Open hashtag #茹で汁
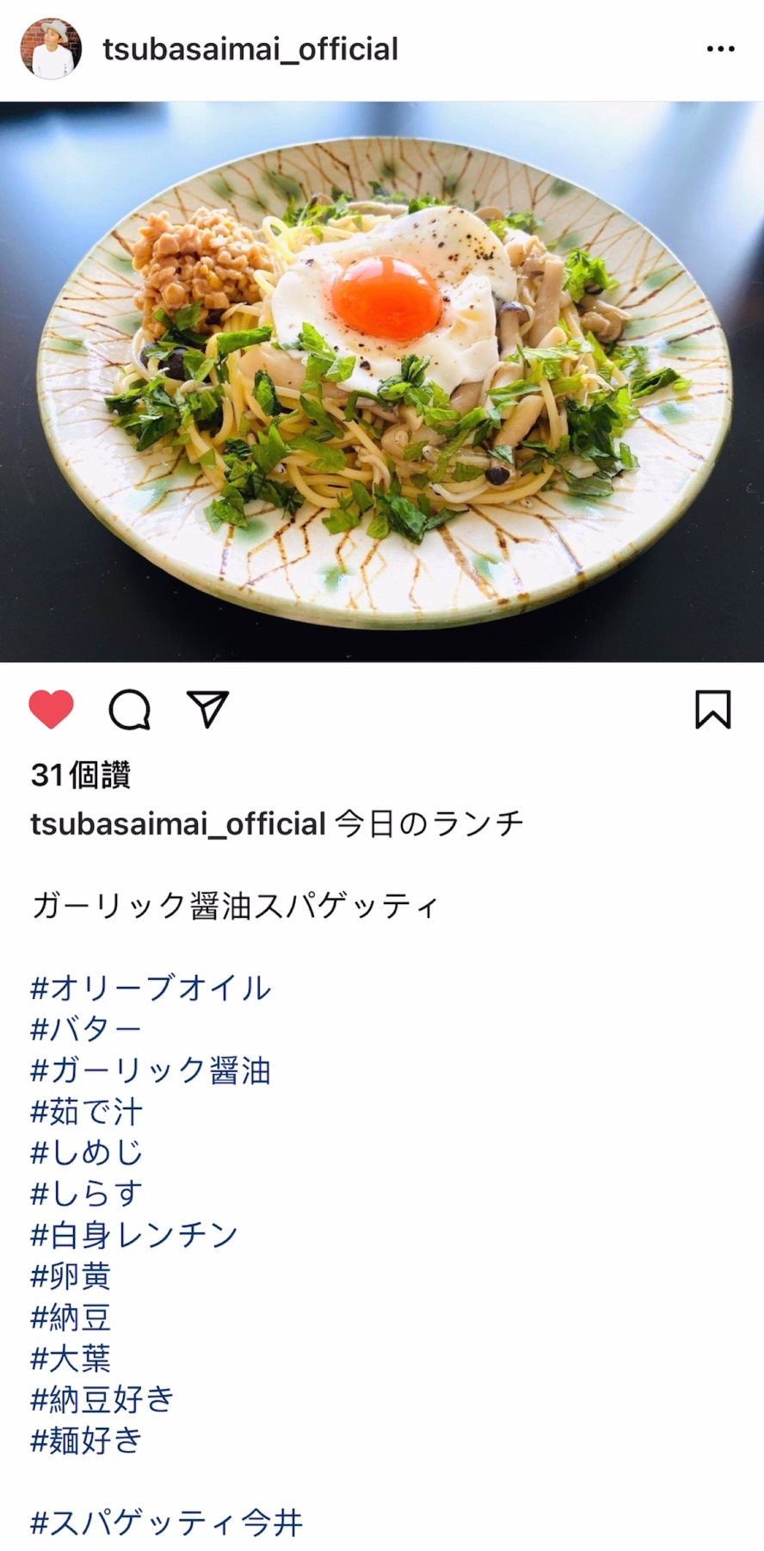The image size is (764, 1551). pyautogui.click(x=87, y=1112)
